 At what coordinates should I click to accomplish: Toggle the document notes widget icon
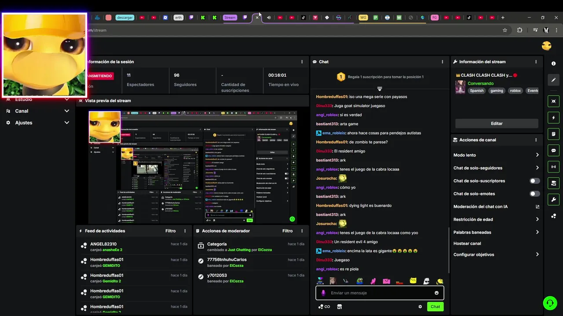[x=553, y=134]
